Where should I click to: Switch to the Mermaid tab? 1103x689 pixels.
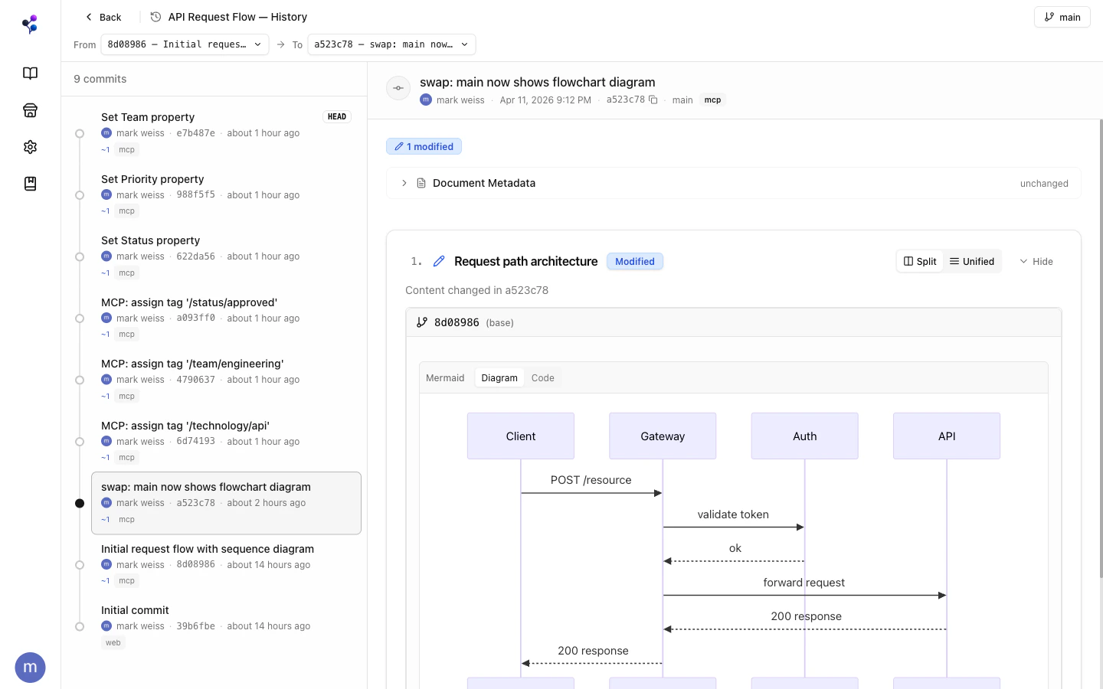[x=445, y=377]
